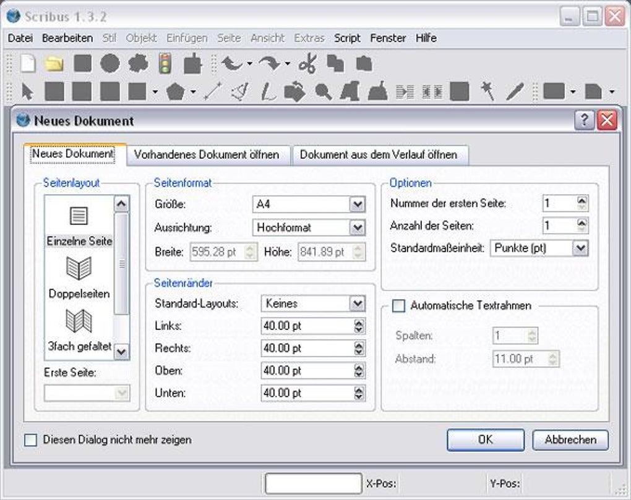
Task: Enable Automatische Textrahmen
Action: pyautogui.click(x=400, y=305)
